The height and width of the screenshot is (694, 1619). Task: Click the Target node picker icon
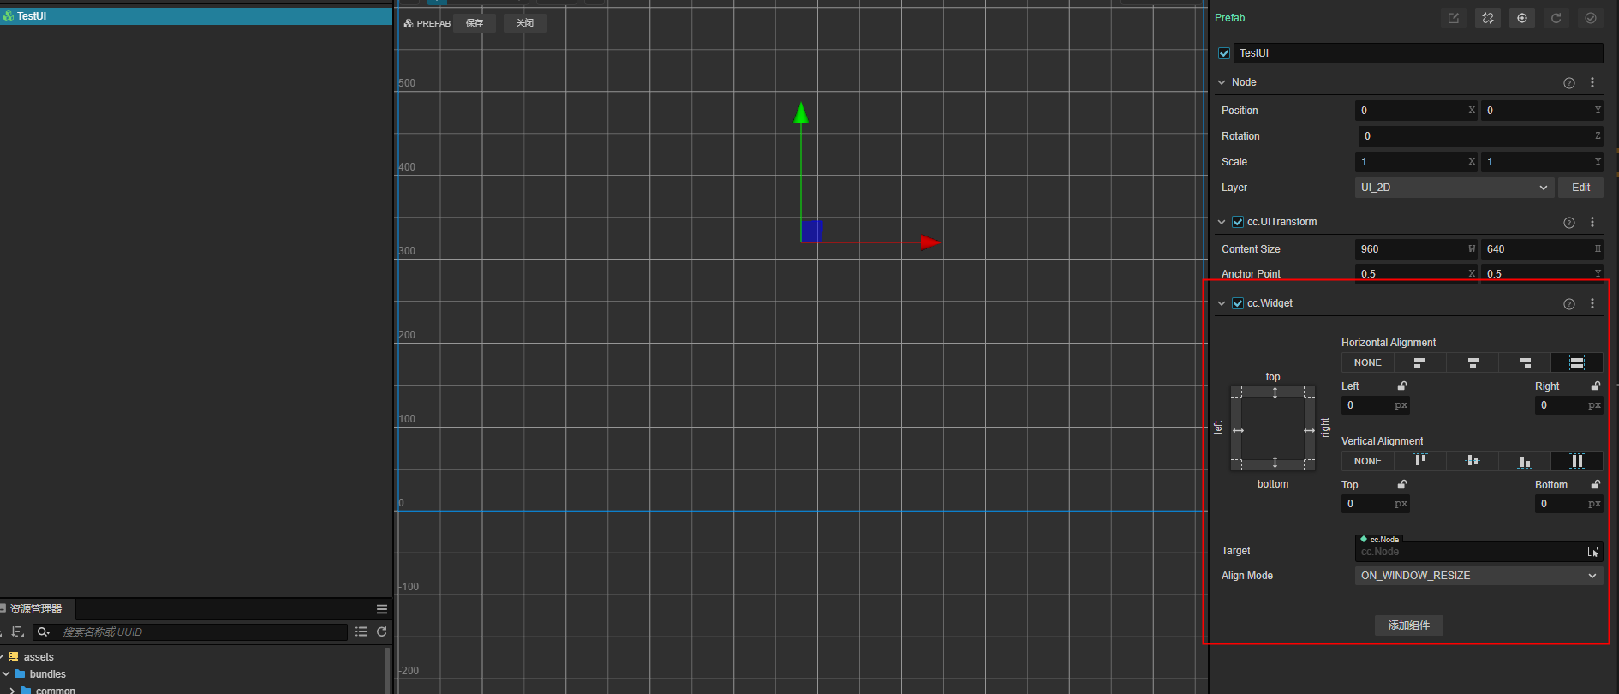click(1593, 553)
